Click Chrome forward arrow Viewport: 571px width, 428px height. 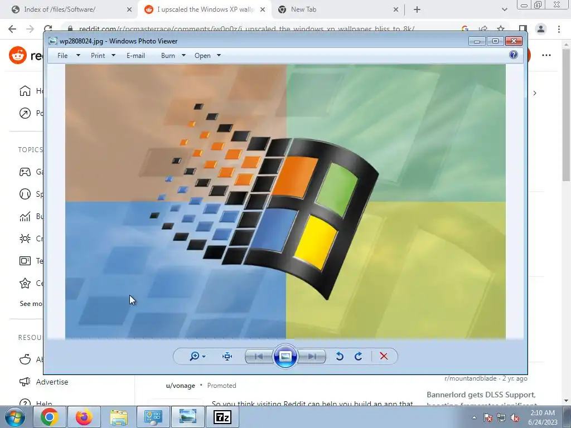point(30,29)
